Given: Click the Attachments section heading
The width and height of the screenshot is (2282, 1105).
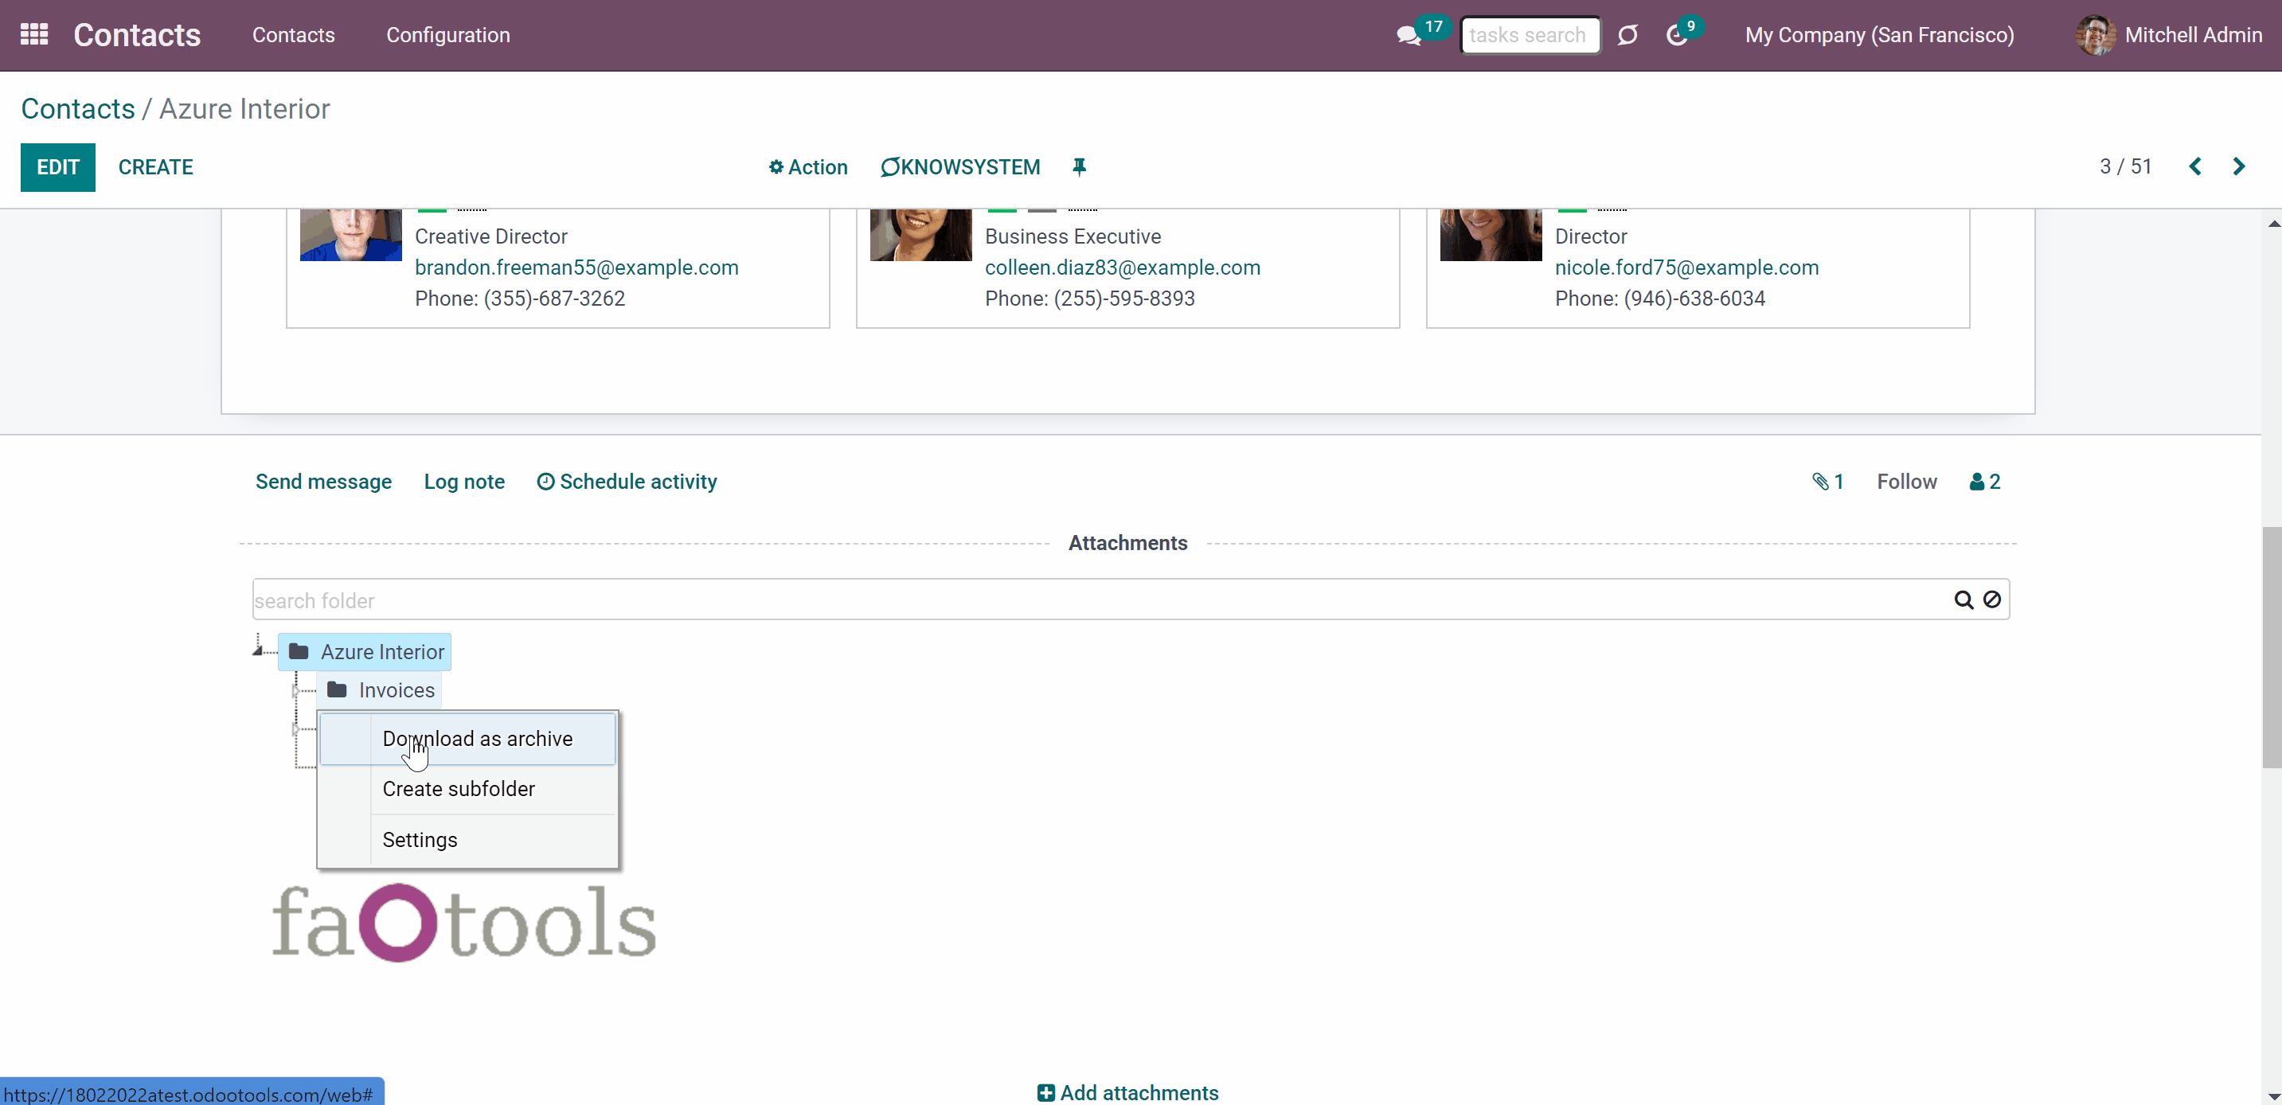Looking at the screenshot, I should [1127, 543].
